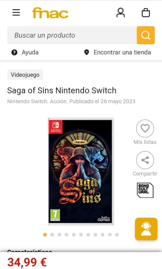Open the hamburger menu
The height and width of the screenshot is (269, 162).
point(16,13)
